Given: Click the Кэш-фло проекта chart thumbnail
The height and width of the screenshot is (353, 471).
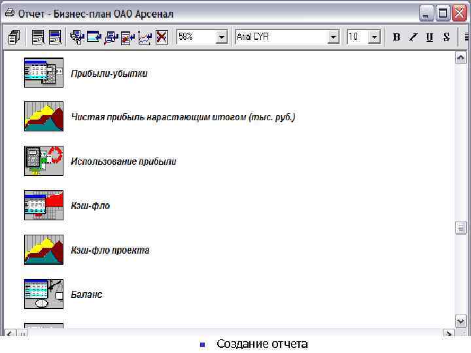Looking at the screenshot, I should pos(44,250).
